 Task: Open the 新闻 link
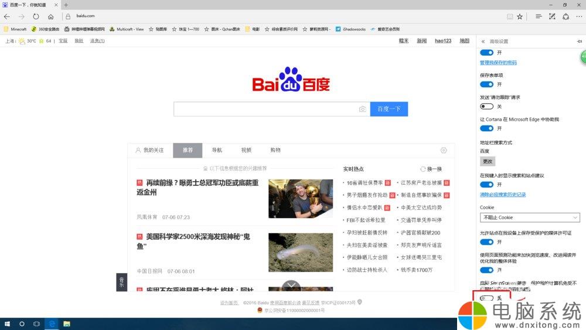pyautogui.click(x=421, y=40)
